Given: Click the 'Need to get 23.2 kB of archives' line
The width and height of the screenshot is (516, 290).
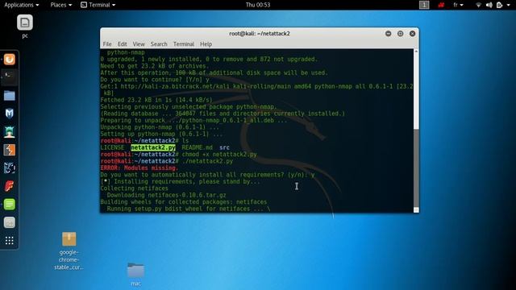Looking at the screenshot, I should 154,66.
